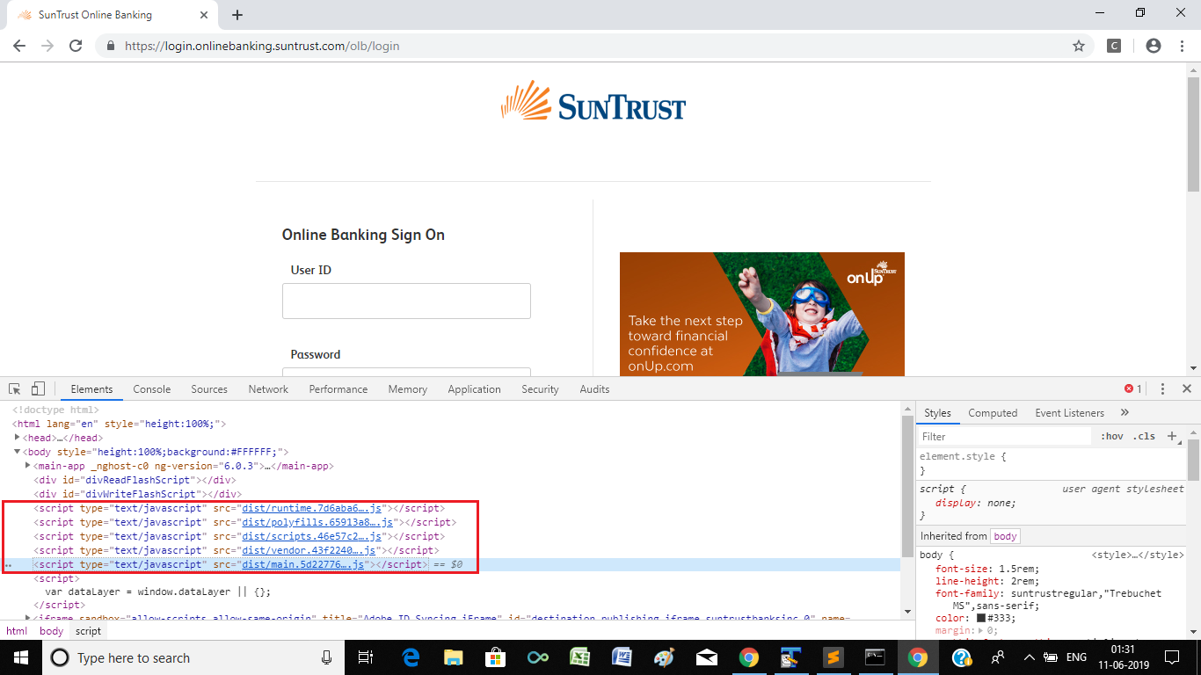This screenshot has width=1201, height=675.
Task: Open the Event Listeners tab
Action: click(1067, 412)
